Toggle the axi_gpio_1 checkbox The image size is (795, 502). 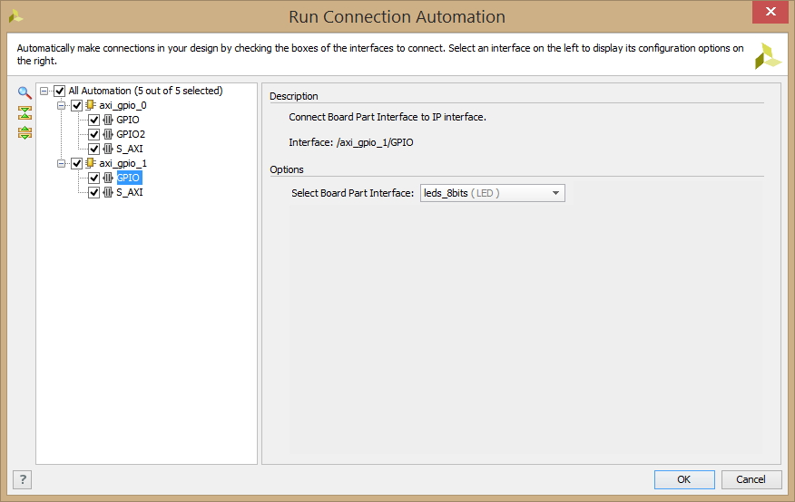pyautogui.click(x=76, y=163)
